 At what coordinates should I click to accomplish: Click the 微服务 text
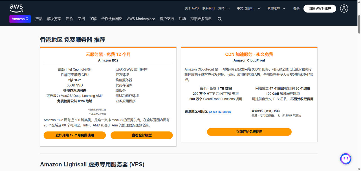[x=121, y=91]
